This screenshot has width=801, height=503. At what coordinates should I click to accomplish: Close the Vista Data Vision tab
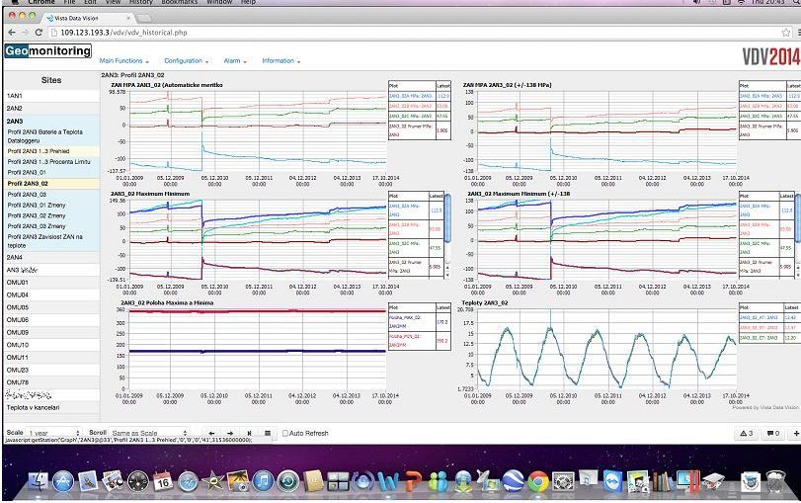[x=128, y=18]
